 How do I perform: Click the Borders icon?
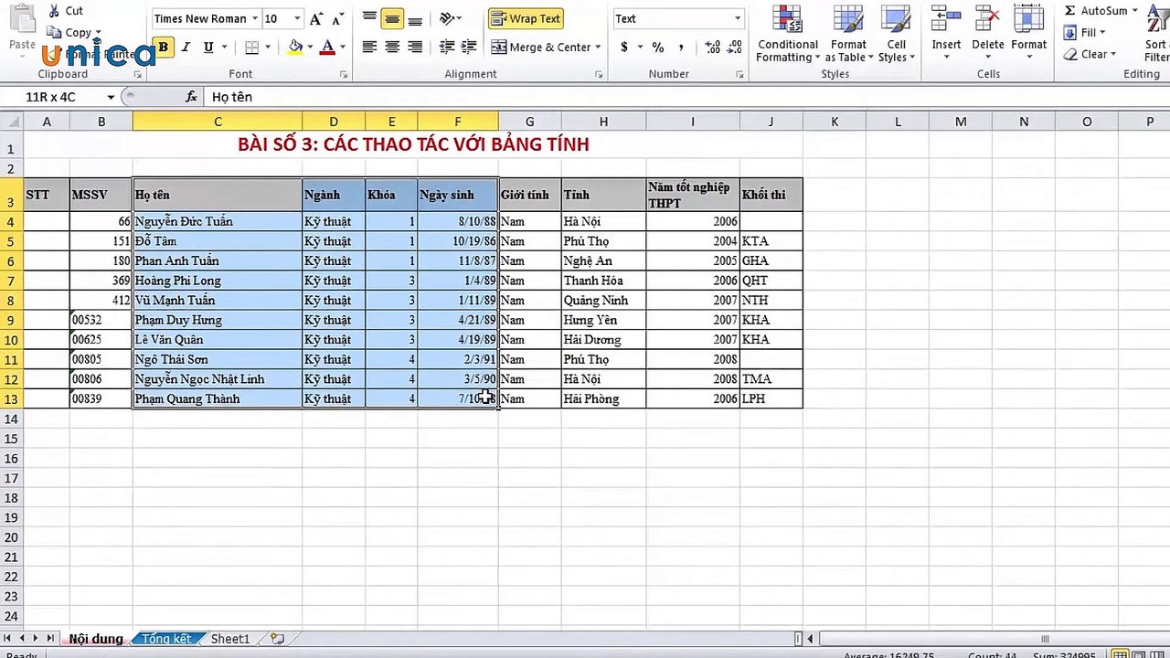tap(252, 47)
